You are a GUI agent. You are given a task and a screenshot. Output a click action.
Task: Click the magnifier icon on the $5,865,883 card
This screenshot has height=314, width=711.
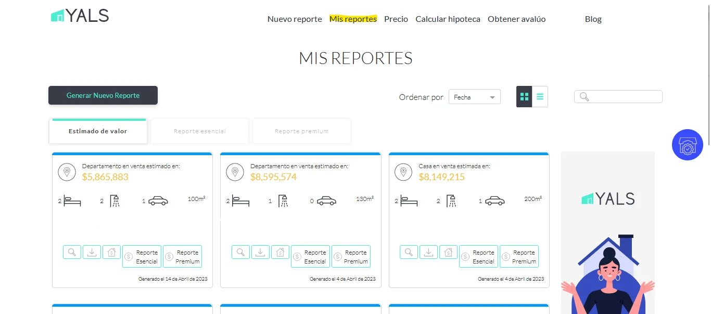[x=72, y=252]
